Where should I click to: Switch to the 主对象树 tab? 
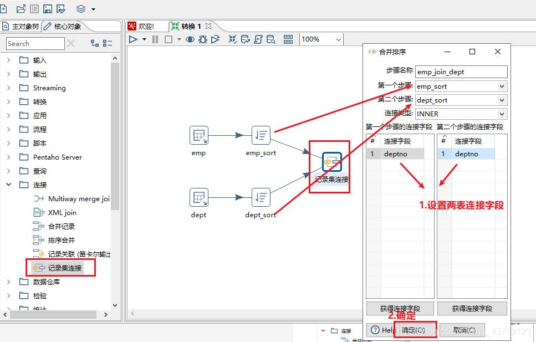pyautogui.click(x=21, y=27)
